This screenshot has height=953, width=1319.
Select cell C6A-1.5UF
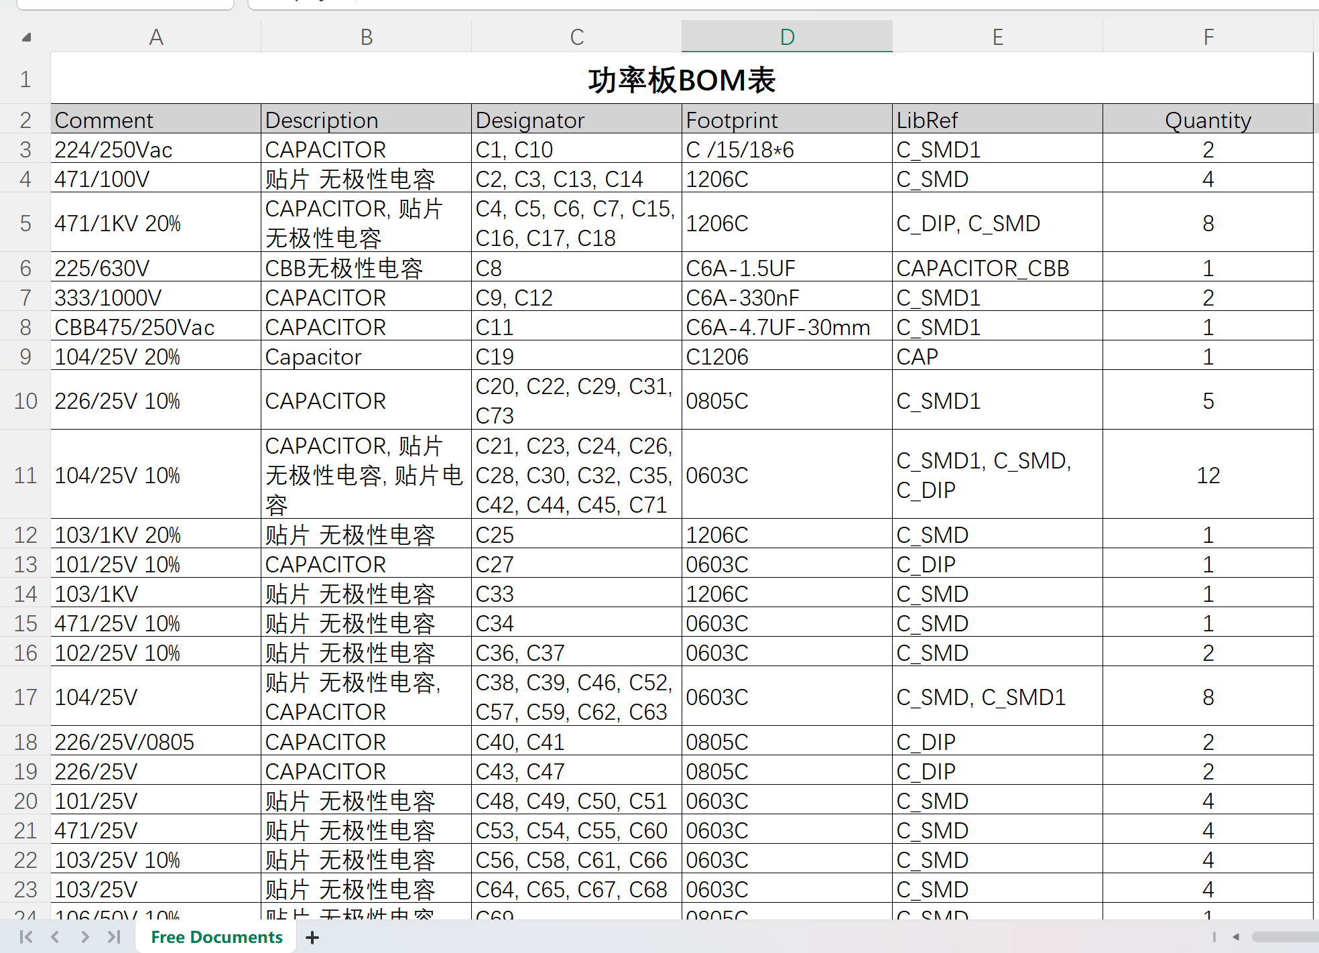787,267
